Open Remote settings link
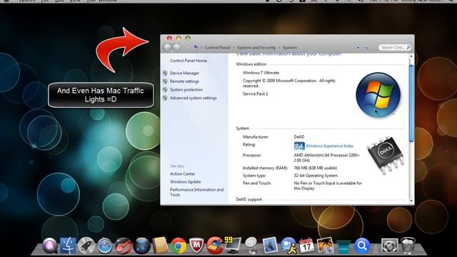Viewport: 457px width, 257px height. [x=184, y=81]
